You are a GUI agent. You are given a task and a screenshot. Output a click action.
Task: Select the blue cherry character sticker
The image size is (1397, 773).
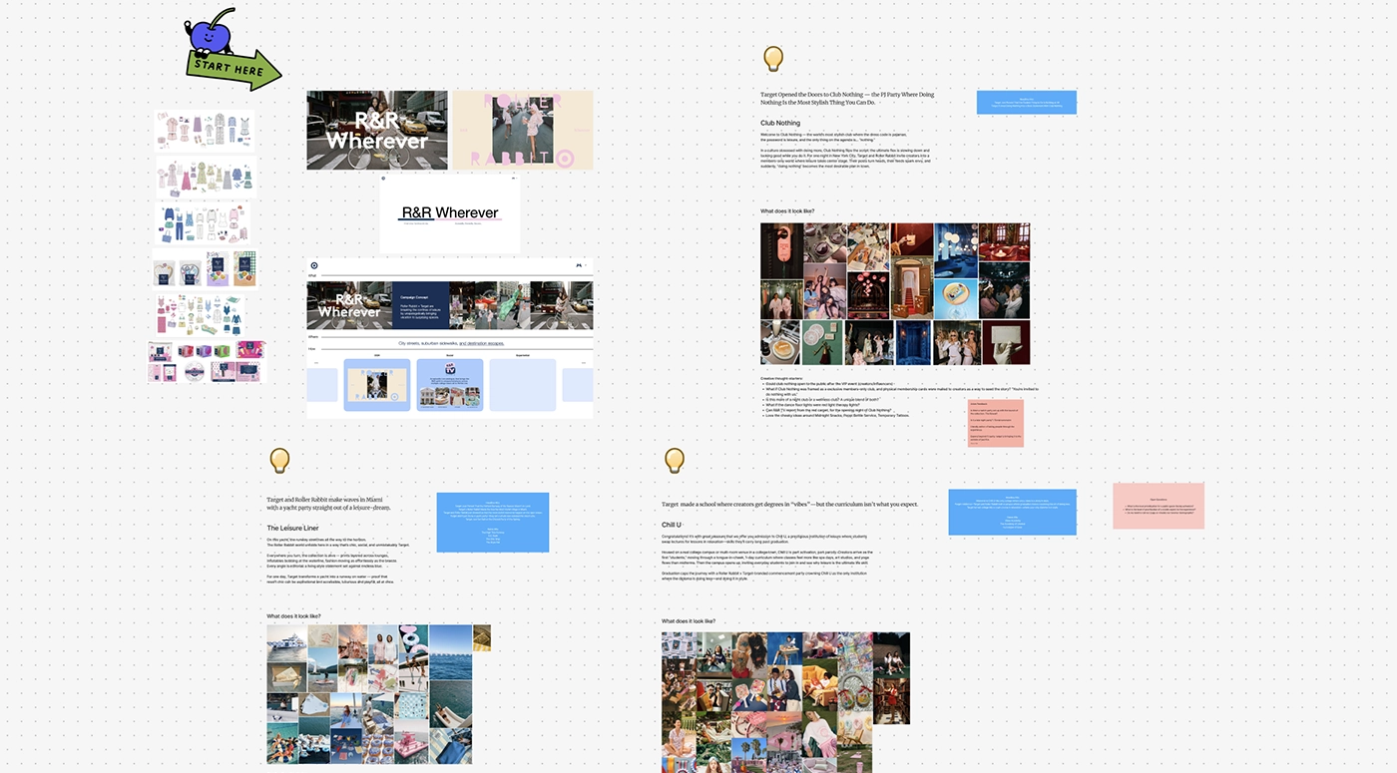[x=211, y=35]
